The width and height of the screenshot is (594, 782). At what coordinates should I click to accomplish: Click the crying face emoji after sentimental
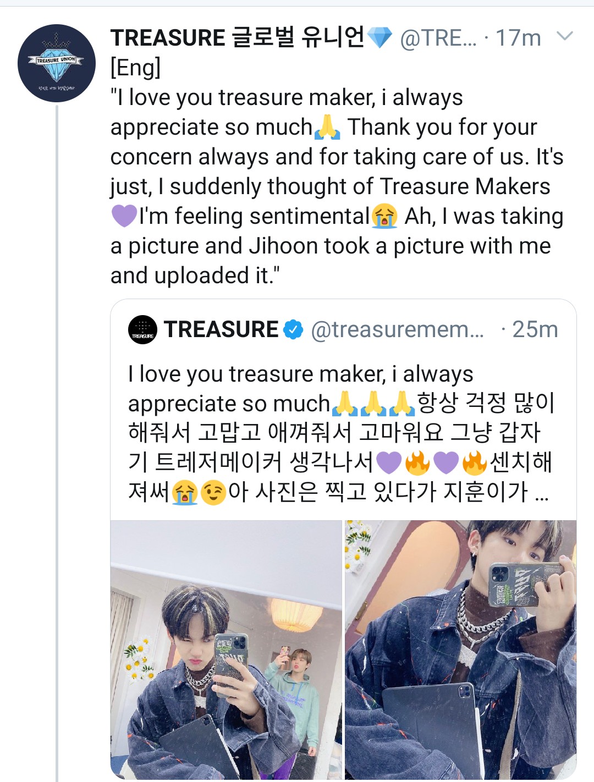coord(384,216)
